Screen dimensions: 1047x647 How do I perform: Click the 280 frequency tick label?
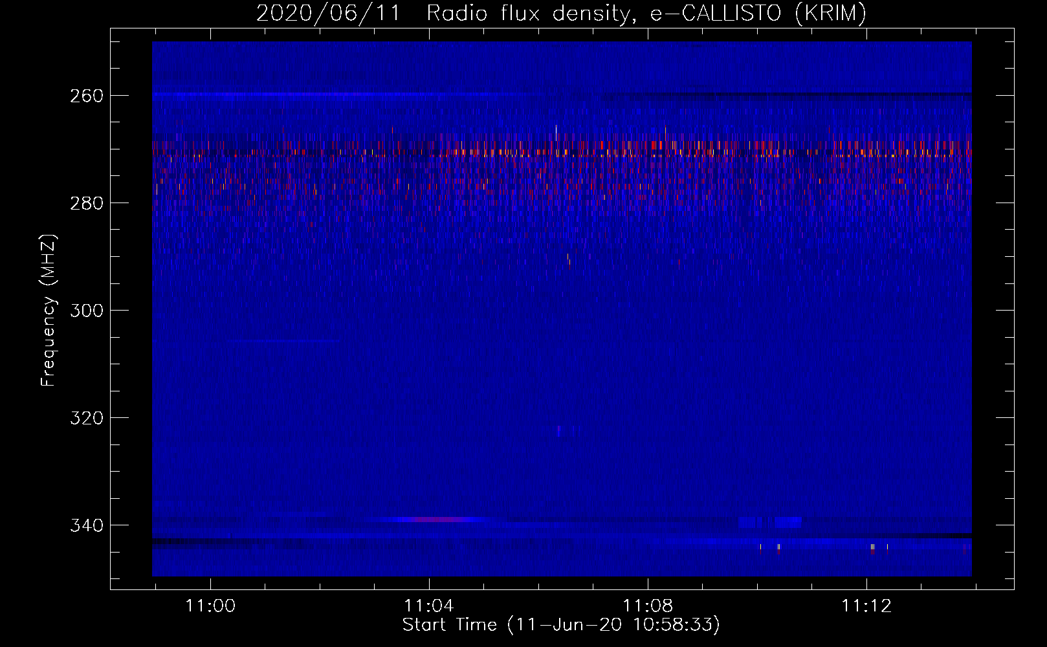[87, 203]
